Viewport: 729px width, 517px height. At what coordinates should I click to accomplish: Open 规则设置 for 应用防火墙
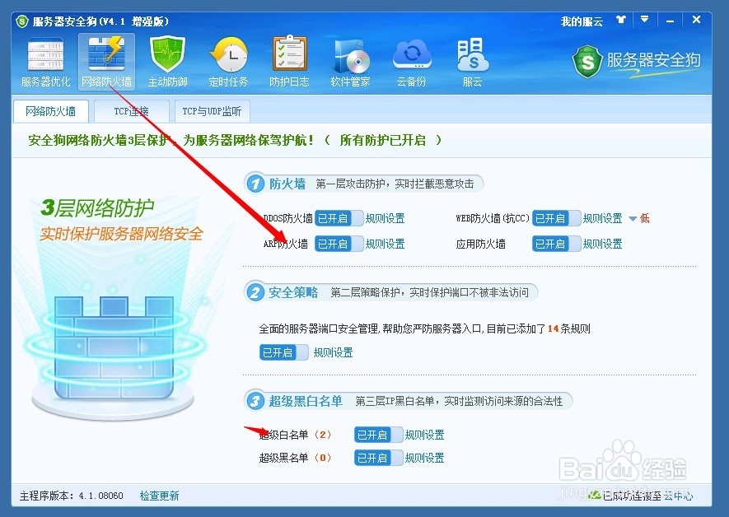point(602,244)
